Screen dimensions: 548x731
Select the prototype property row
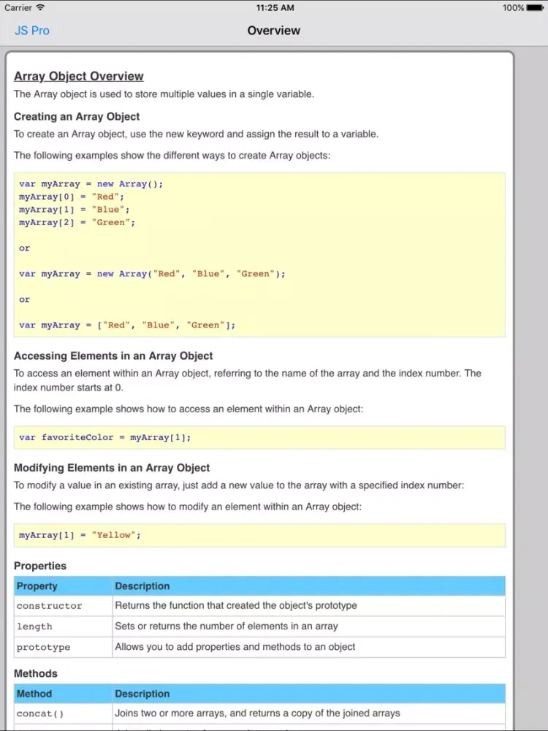[259, 647]
